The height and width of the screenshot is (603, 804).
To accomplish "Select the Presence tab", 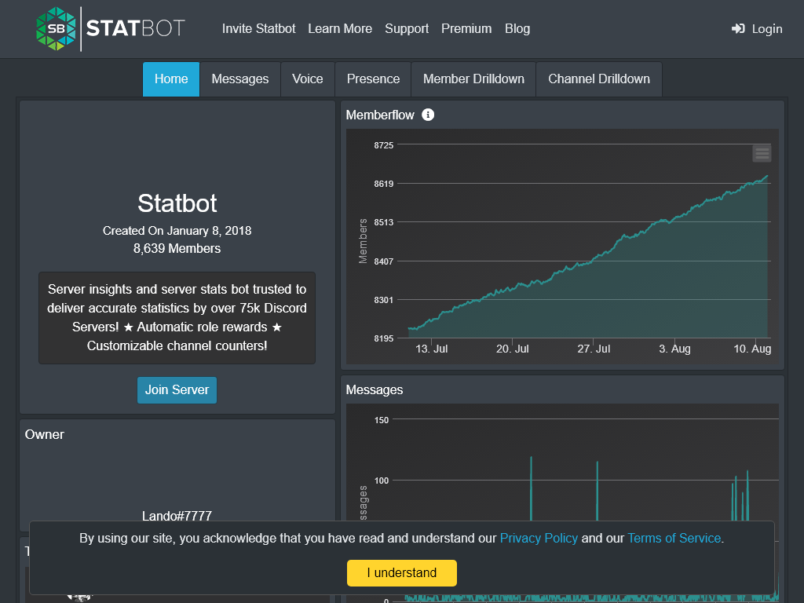I will pyautogui.click(x=372, y=79).
